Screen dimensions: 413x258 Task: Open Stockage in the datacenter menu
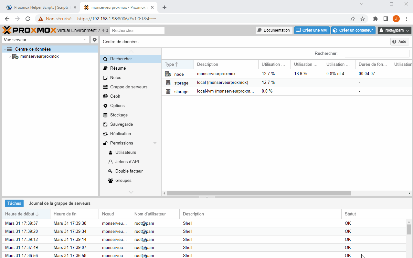[x=119, y=115]
